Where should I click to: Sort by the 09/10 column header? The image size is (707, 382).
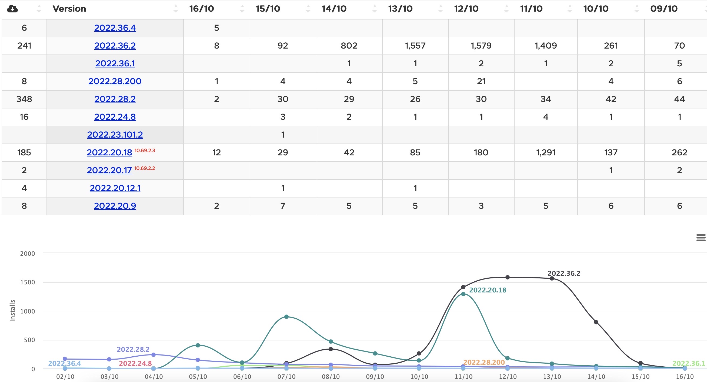(664, 9)
